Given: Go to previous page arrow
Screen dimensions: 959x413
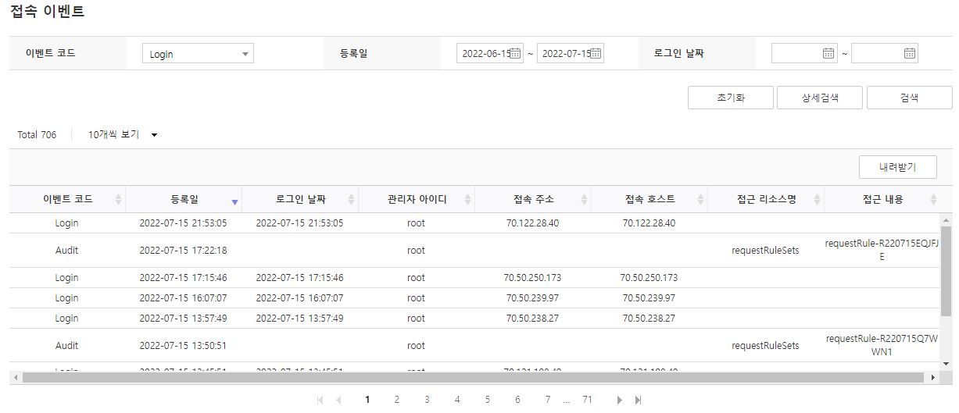Looking at the screenshot, I should 338,400.
